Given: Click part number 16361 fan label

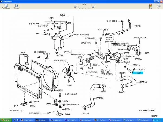Looking at the screenshot, I should point(69,86).
